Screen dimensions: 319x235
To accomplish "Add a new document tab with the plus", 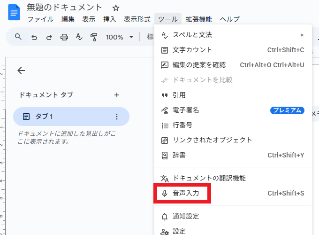I will (x=116, y=95).
